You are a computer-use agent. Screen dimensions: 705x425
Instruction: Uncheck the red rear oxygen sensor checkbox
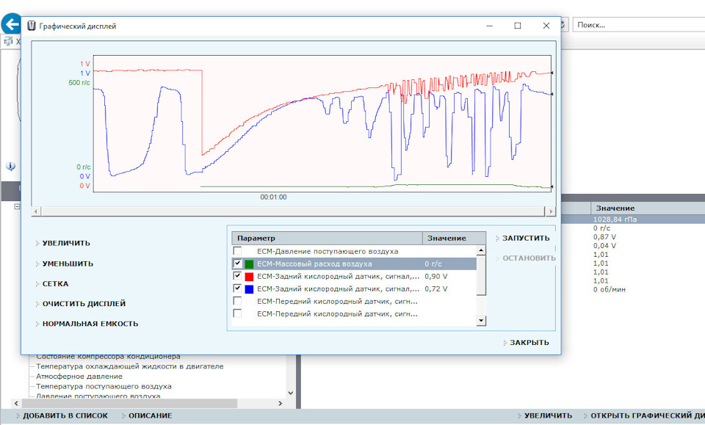click(237, 276)
